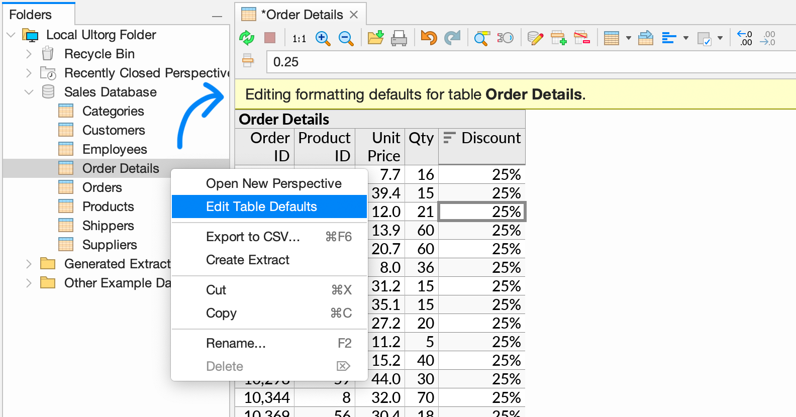Choose Export to CSV... menu item
Image resolution: width=796 pixels, height=417 pixels.
[269, 237]
